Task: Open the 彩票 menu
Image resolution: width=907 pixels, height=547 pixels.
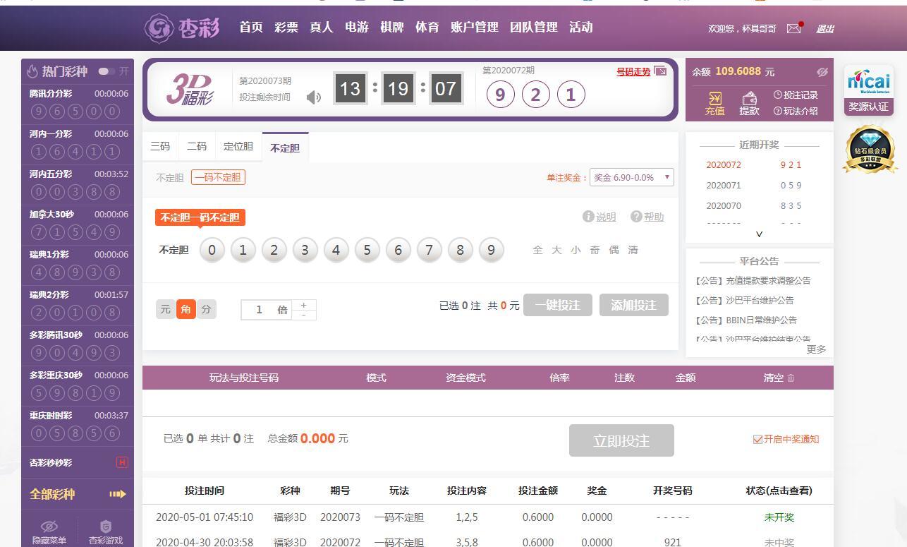Action: pos(286,27)
